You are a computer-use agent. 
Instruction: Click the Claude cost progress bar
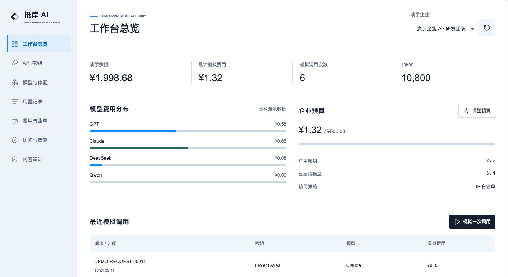(188, 148)
